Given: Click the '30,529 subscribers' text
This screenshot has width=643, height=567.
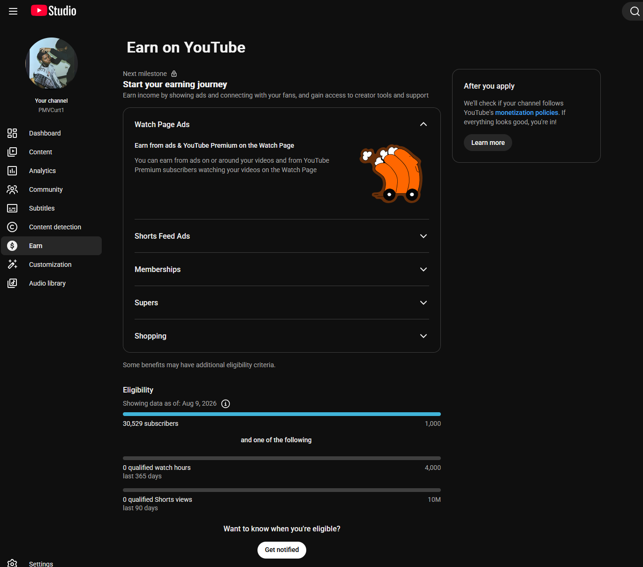Looking at the screenshot, I should pyautogui.click(x=151, y=423).
